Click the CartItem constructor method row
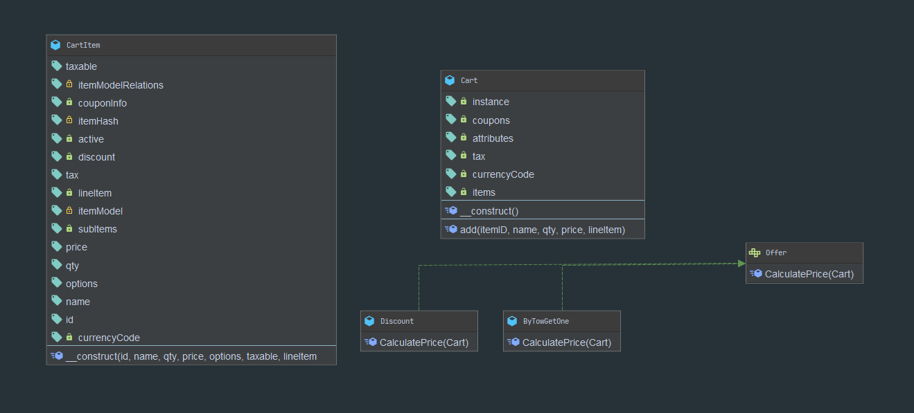 tap(191, 356)
